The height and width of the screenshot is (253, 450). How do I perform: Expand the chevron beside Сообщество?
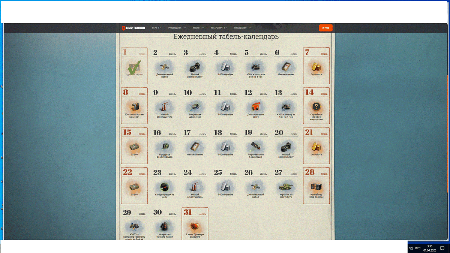tap(250, 28)
